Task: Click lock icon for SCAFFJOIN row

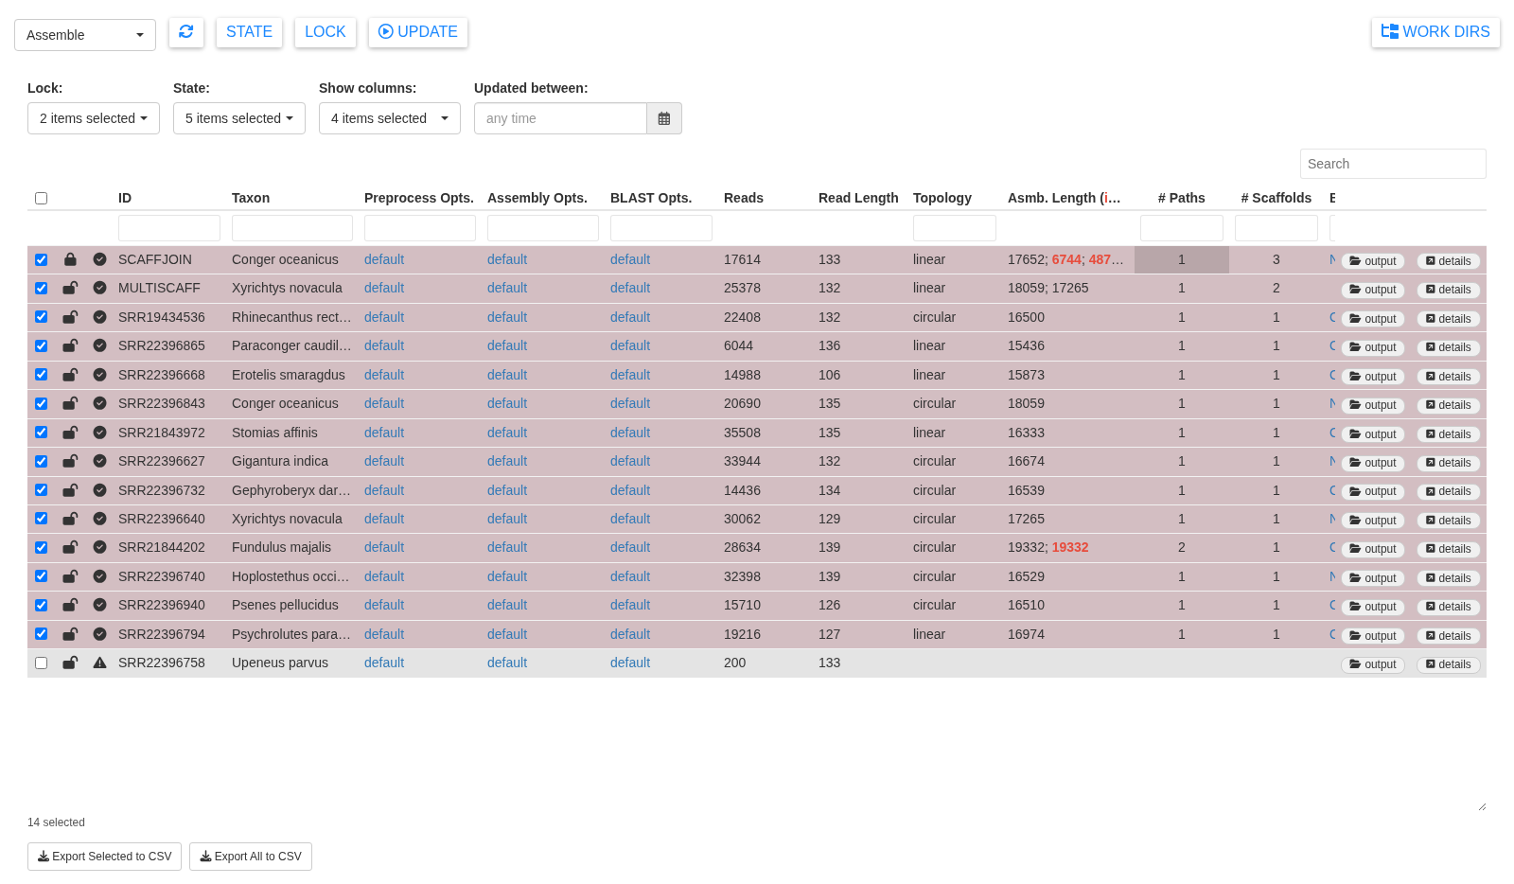Action: [x=70, y=259]
